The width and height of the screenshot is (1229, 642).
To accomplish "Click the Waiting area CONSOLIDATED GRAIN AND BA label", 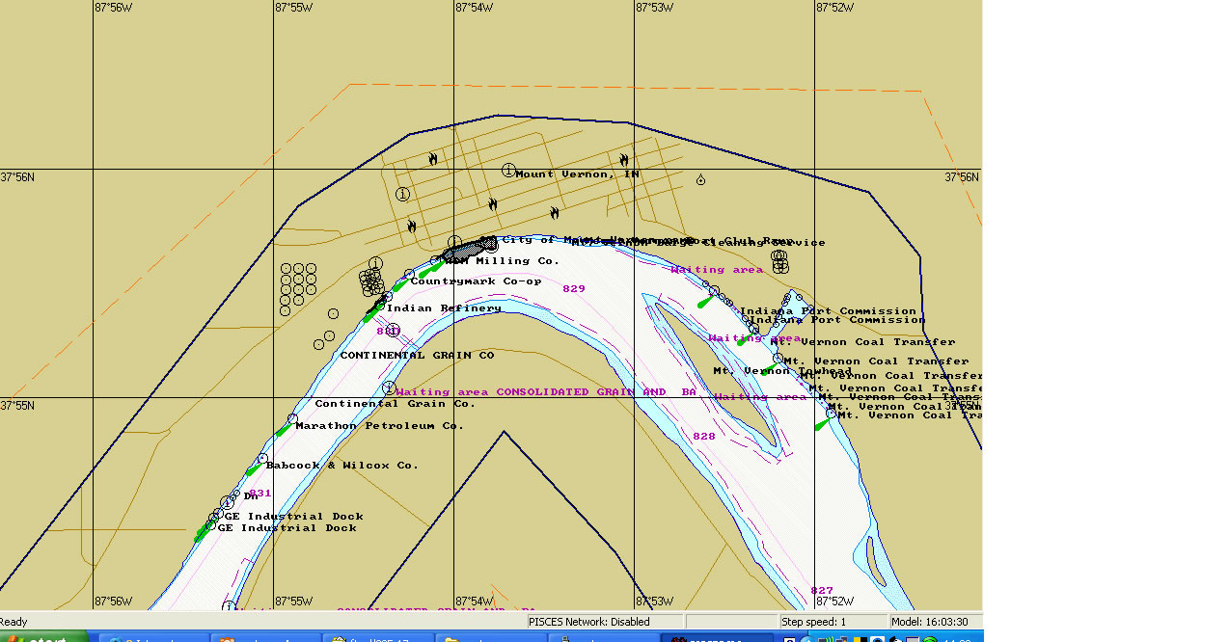I will coord(546,392).
